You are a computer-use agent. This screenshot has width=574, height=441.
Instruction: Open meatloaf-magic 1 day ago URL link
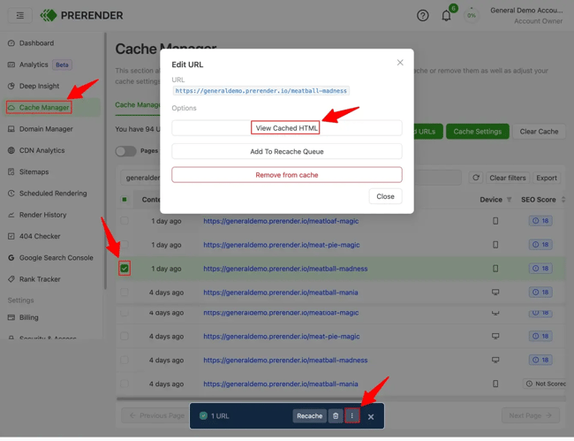(x=281, y=221)
